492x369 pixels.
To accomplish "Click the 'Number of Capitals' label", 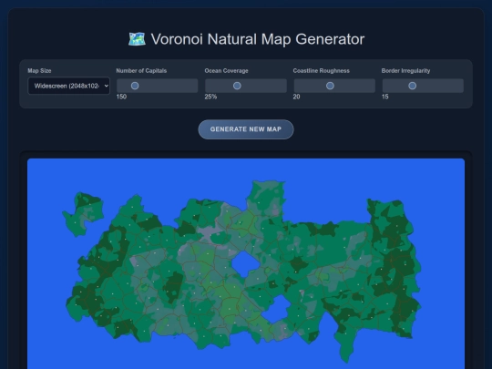I will coord(141,70).
